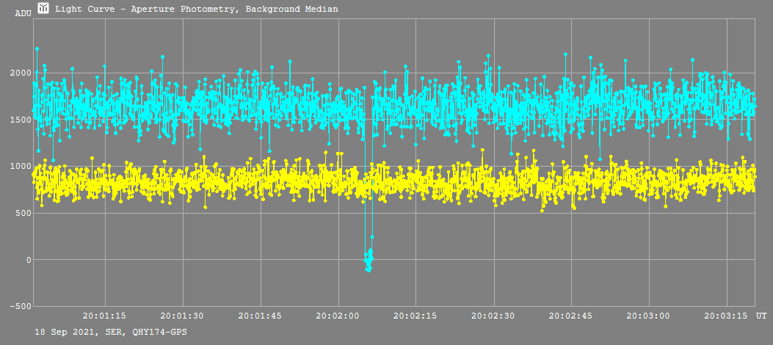
Task: Click the 20:01:15 time axis label
Action: tap(105, 316)
